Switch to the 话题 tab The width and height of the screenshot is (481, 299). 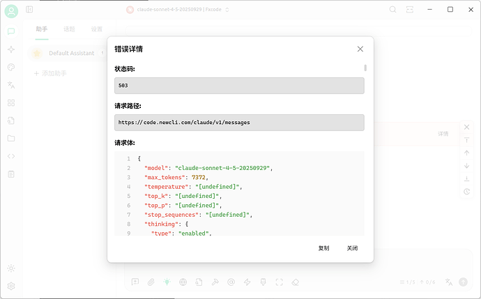point(69,29)
